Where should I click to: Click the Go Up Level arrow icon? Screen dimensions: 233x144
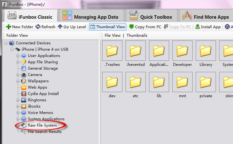pyautogui.click(x=60, y=27)
